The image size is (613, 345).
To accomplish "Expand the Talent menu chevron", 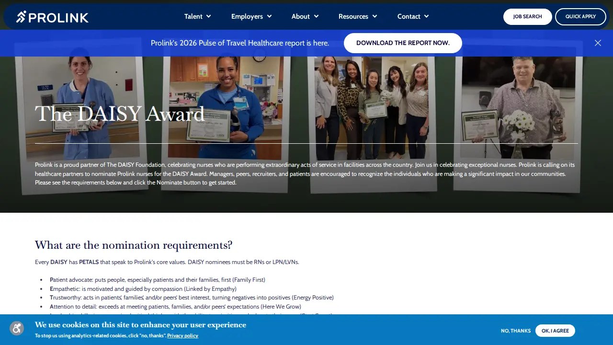I will pyautogui.click(x=209, y=16).
